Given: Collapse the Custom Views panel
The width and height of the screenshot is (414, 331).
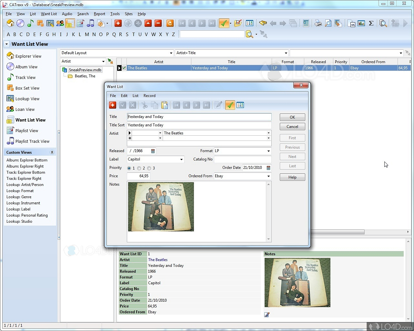Looking at the screenshot, I should point(52,152).
